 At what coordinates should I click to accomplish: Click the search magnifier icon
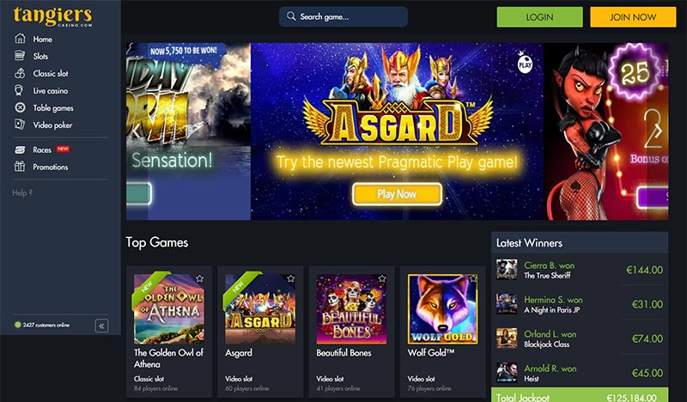click(291, 16)
